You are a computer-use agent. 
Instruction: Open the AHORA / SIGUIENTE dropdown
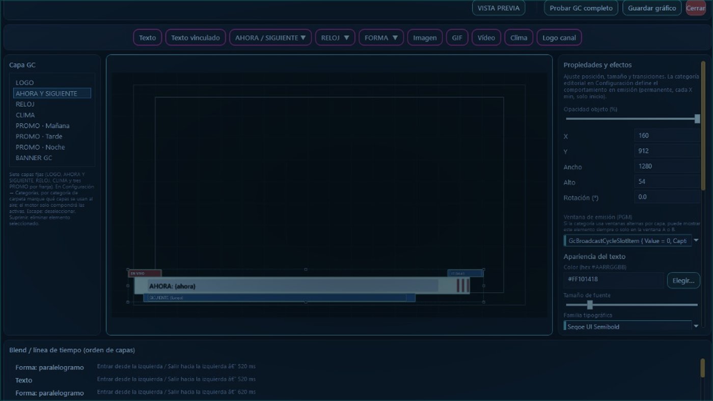(x=270, y=38)
